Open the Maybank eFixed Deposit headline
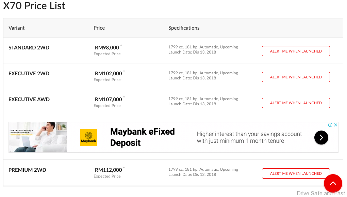Image resolution: width=347 pixels, height=197 pixels. tap(143, 137)
